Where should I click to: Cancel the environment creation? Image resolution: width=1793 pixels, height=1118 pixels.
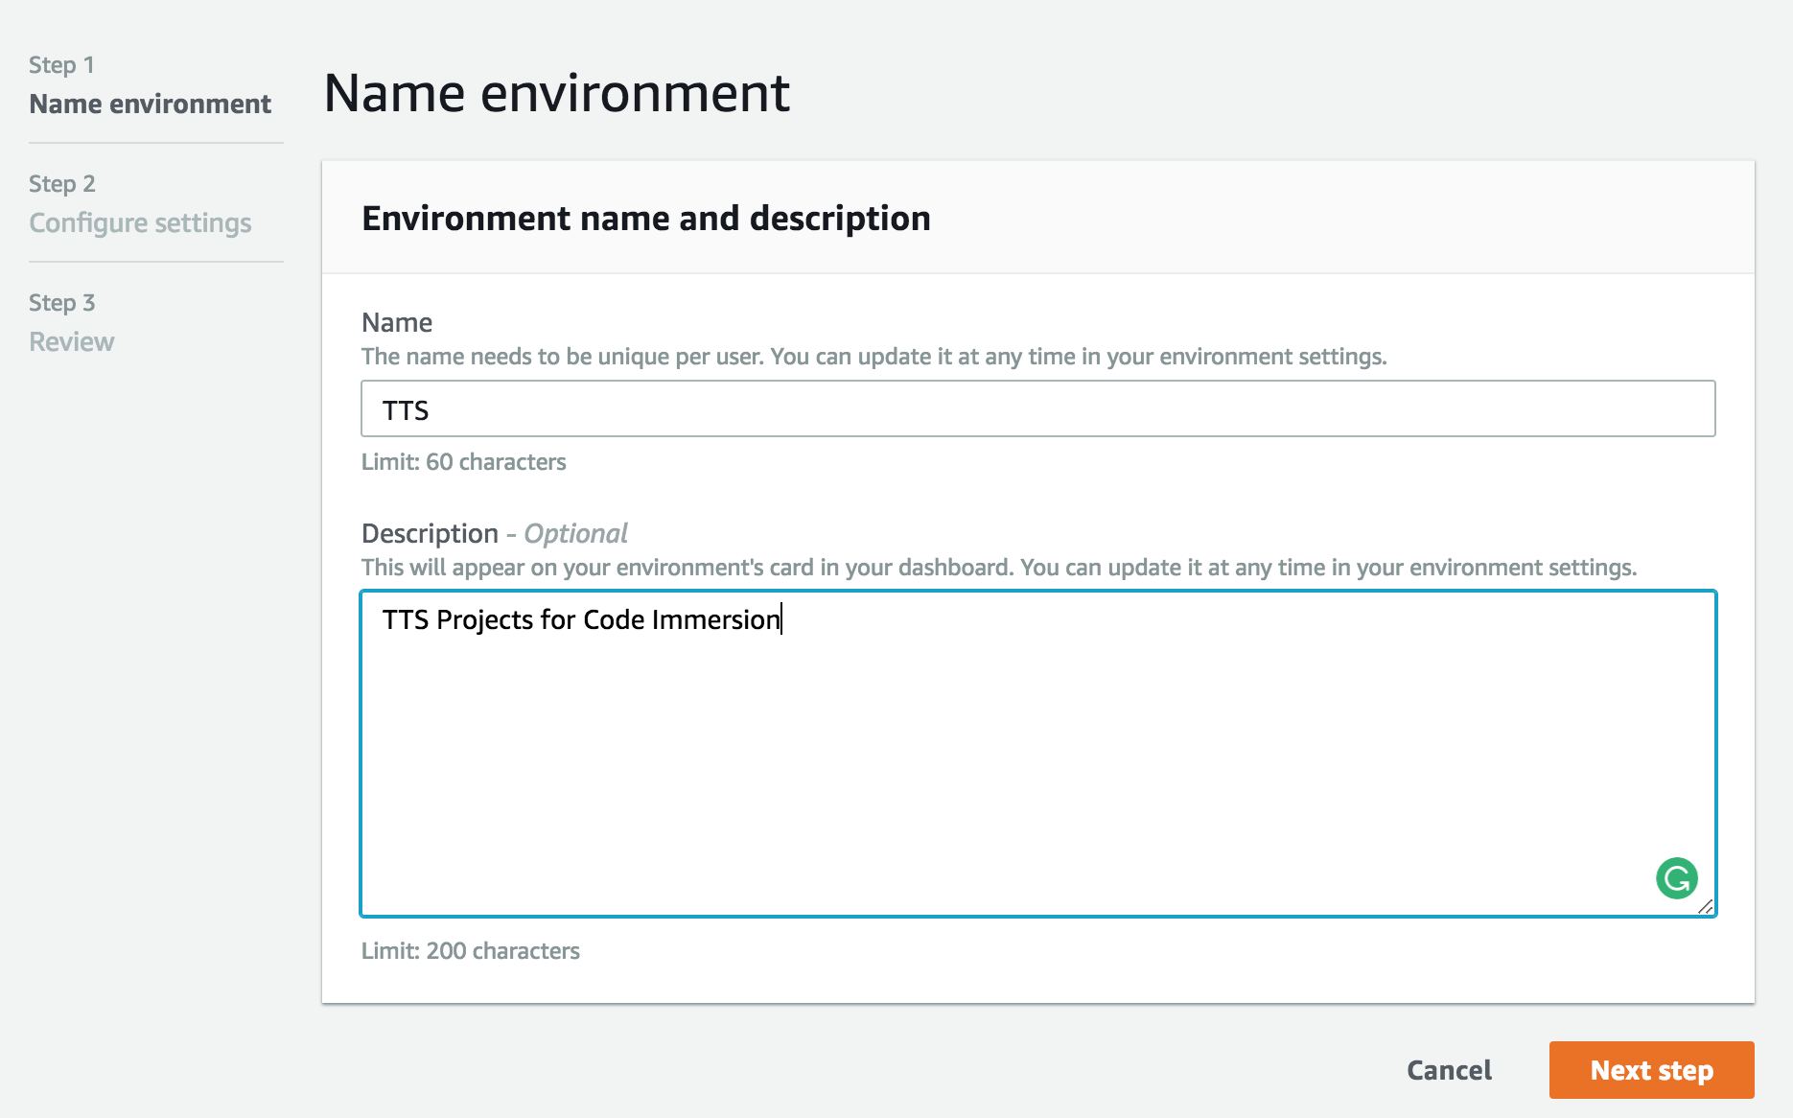pos(1449,1070)
